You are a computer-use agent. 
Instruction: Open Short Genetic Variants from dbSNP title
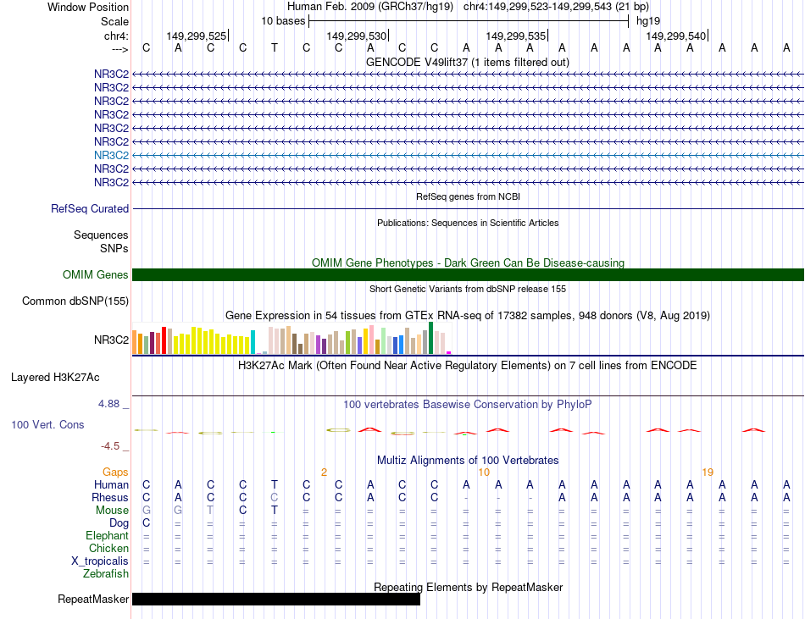468,289
